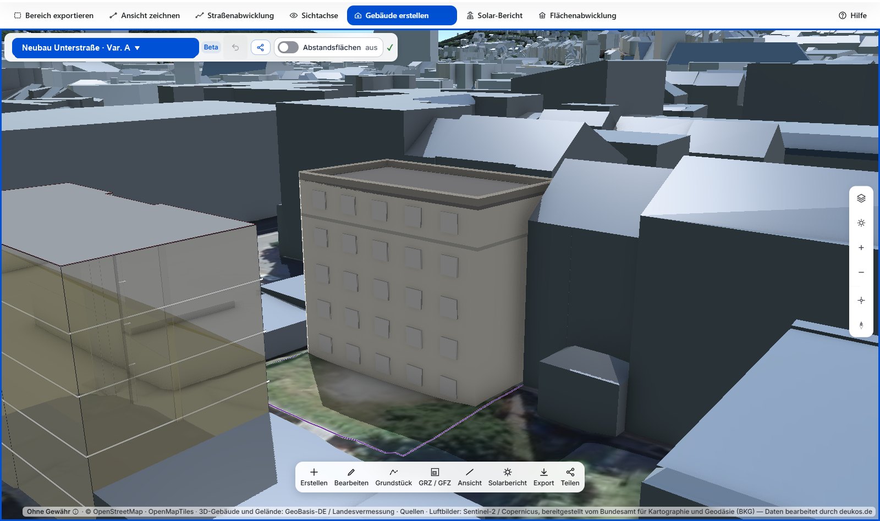
Task: Open Bereich exportieren tool
Action: coord(53,15)
